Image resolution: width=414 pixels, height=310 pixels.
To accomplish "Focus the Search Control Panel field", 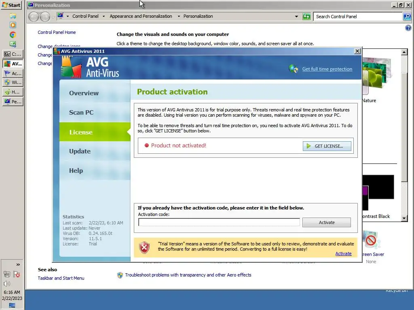I will [358, 17].
